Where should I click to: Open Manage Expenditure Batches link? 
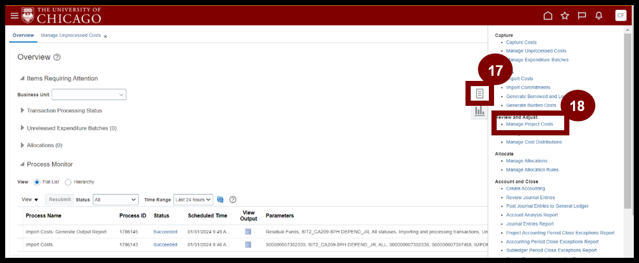click(537, 60)
